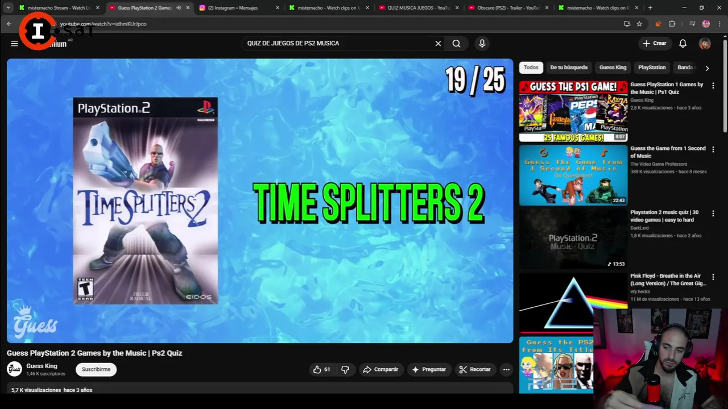The image size is (728, 409).
Task: Click the efy hecks channel name
Action: [640, 292]
